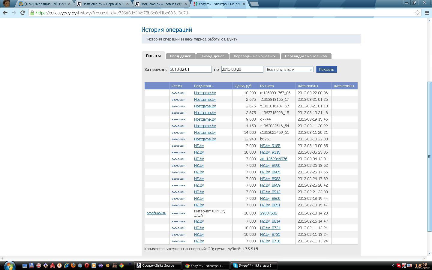Click vertical scrollbar down arrow
This screenshot has height=270, width=432.
[429, 253]
